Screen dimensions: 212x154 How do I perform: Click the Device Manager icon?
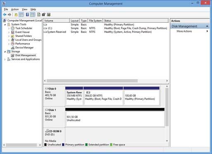[13, 48]
